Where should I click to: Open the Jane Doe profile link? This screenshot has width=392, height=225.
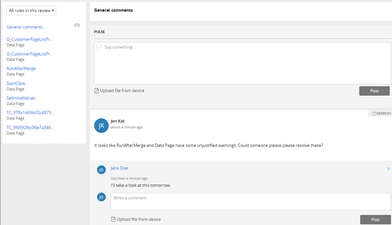pos(119,168)
